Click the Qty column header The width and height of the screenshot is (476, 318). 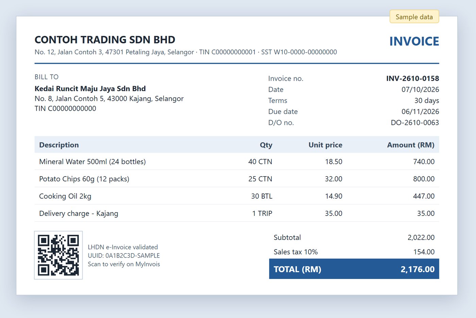tap(266, 145)
